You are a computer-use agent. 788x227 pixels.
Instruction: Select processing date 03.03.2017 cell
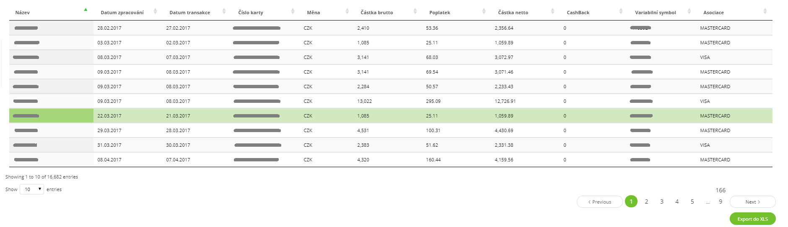point(109,43)
